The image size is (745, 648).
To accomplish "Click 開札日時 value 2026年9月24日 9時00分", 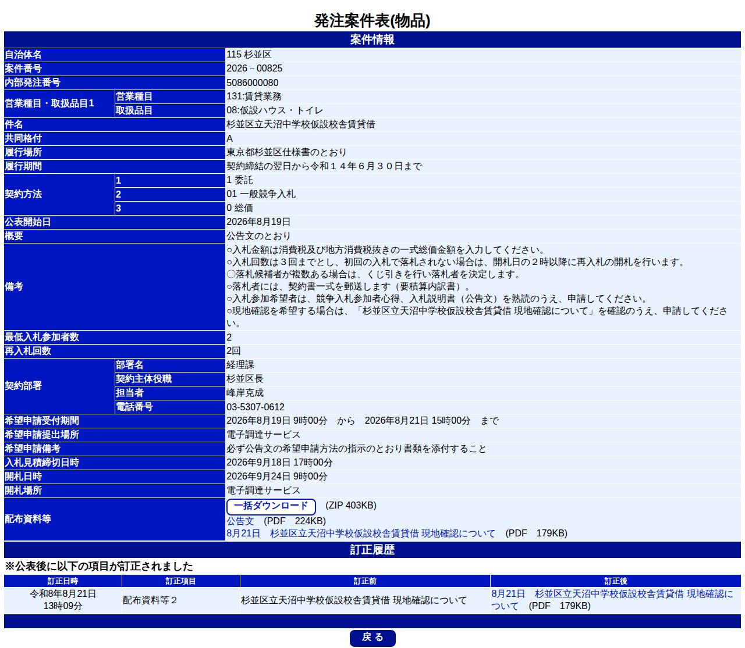I will tap(277, 477).
